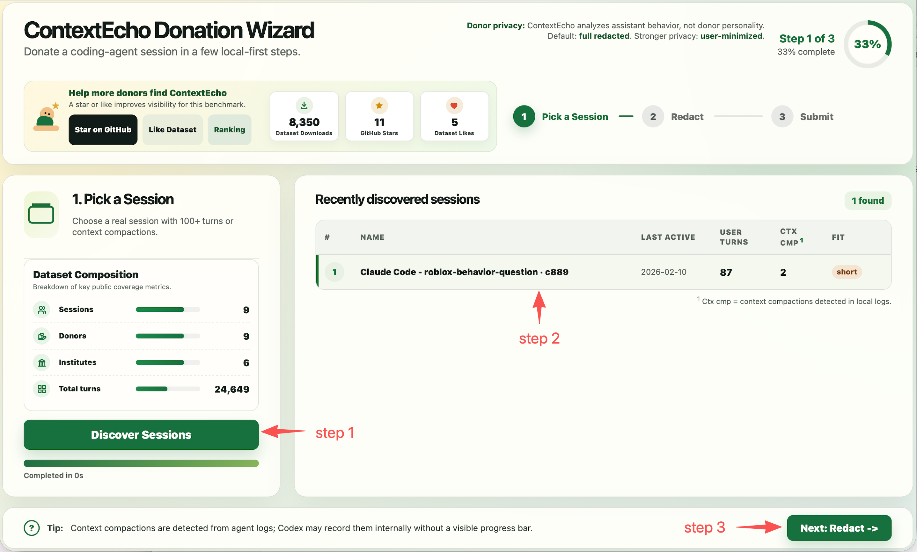The height and width of the screenshot is (552, 917).
Task: Click the user turns value 87
Action: 726,272
